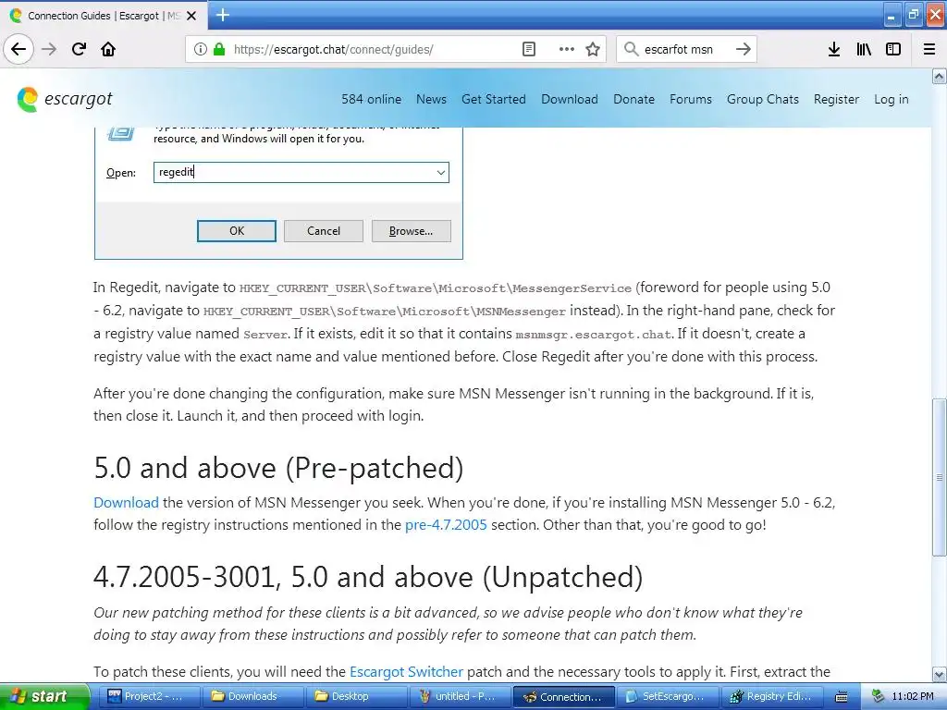
Task: Open the Get Started menu item
Action: tap(494, 99)
